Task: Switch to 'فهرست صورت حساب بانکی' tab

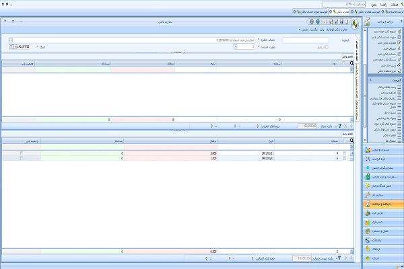Action: 310,12
